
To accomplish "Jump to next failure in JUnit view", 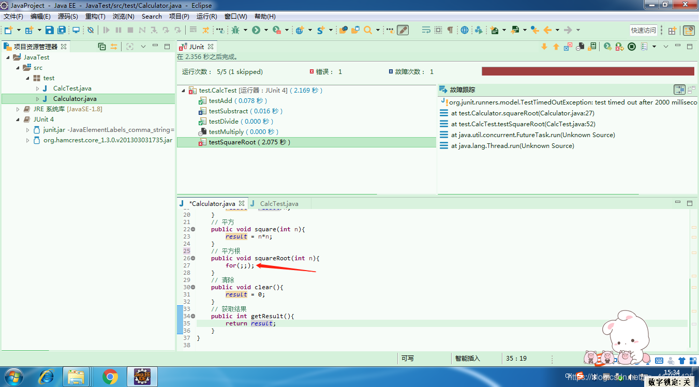I will pyautogui.click(x=544, y=47).
